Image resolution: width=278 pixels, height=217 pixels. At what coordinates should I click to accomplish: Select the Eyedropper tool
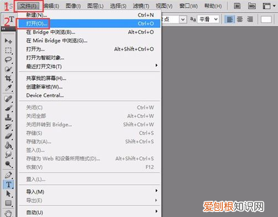tap(8, 88)
